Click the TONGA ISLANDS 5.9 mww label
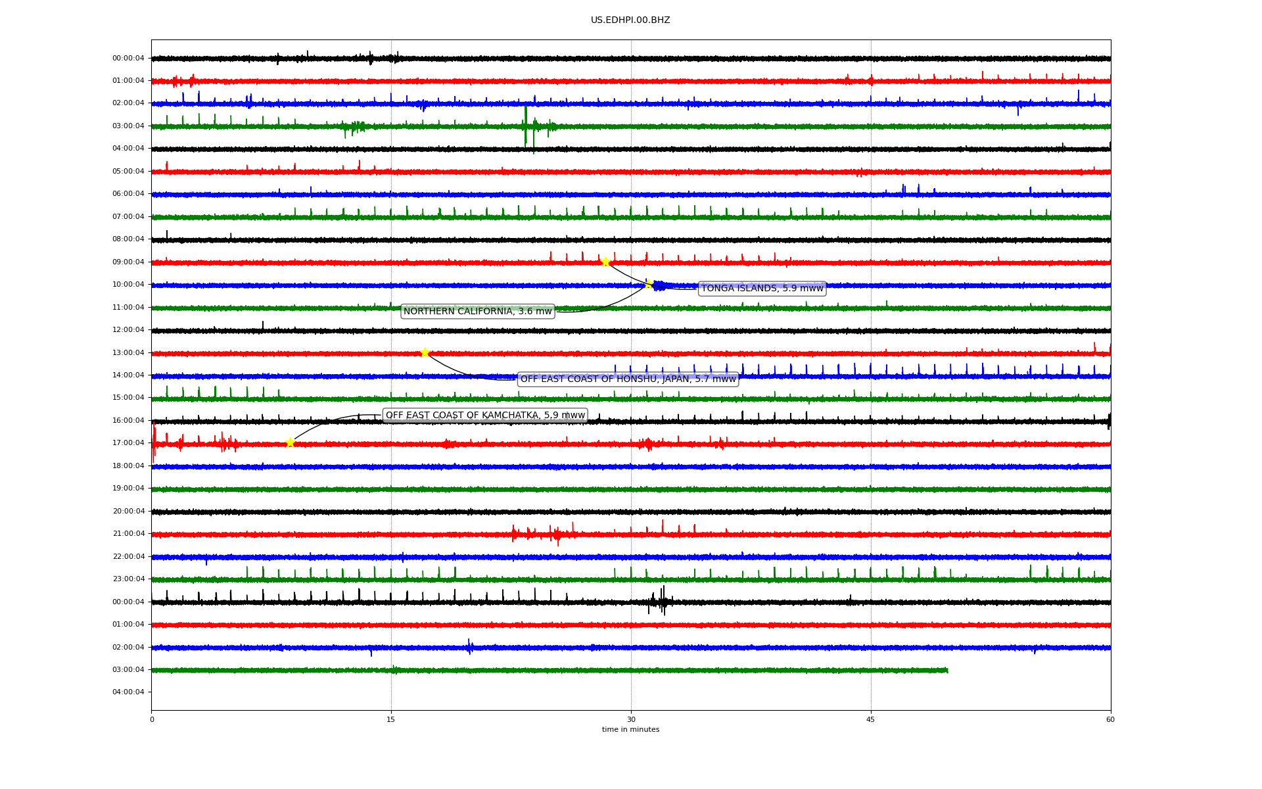 tap(762, 288)
